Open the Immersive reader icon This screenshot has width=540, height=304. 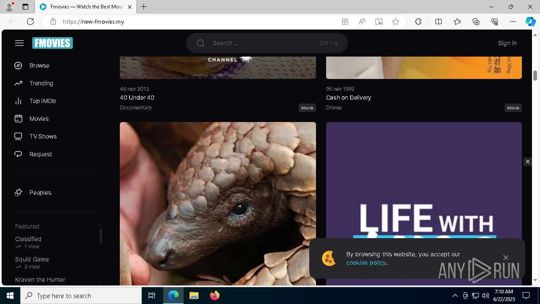(378, 22)
